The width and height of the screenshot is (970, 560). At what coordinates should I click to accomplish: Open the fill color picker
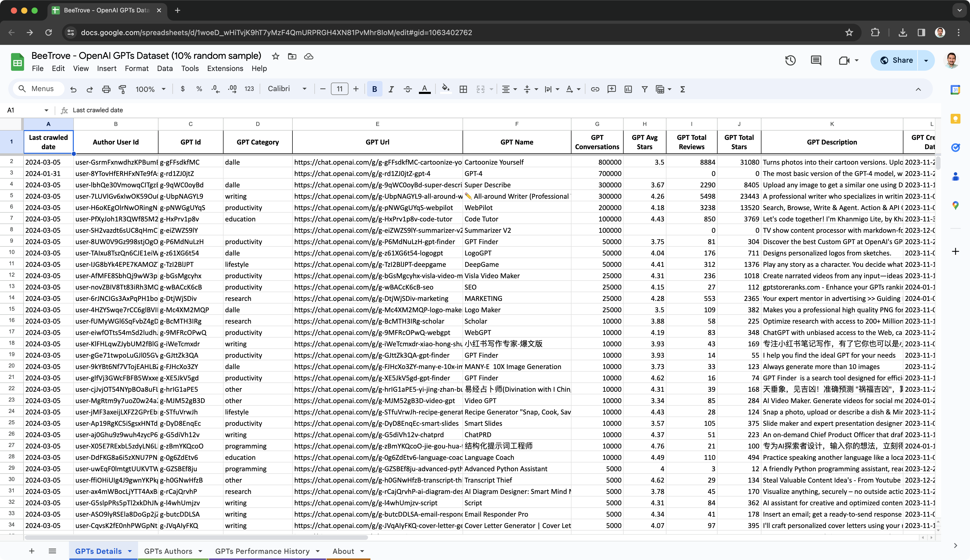(x=446, y=89)
